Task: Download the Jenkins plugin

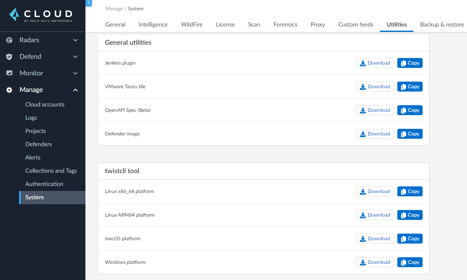Action: tap(375, 63)
